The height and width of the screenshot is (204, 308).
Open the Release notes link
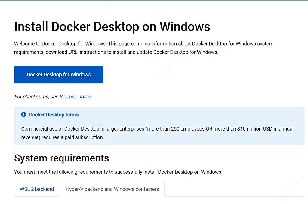tap(75, 97)
